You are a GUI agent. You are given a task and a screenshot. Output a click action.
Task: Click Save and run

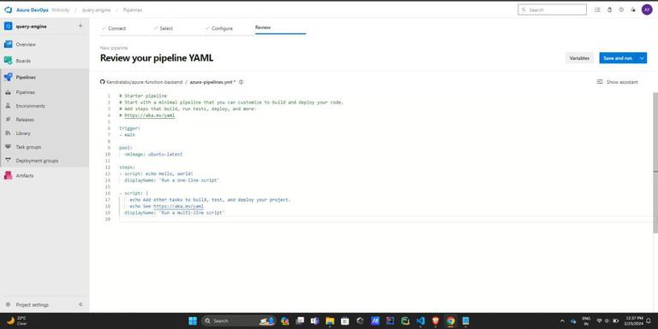618,58
